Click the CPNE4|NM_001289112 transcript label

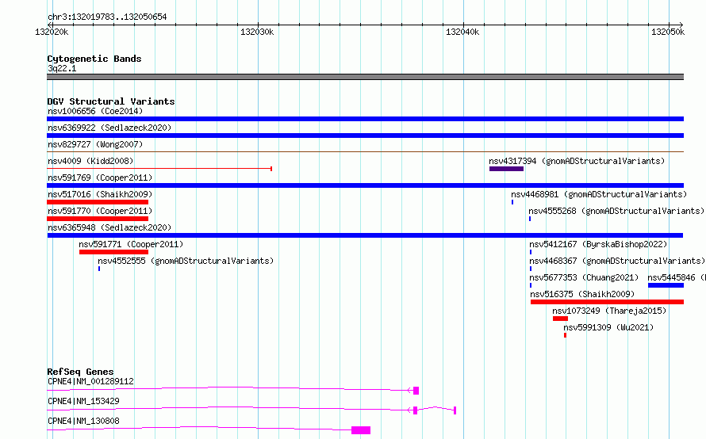click(x=90, y=381)
